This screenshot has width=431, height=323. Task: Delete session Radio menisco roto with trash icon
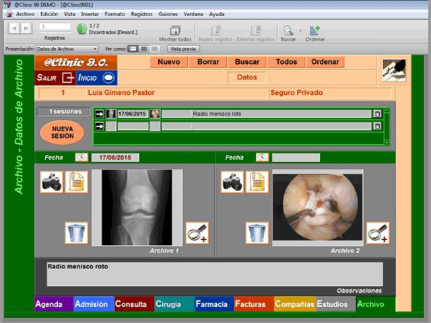pyautogui.click(x=377, y=114)
